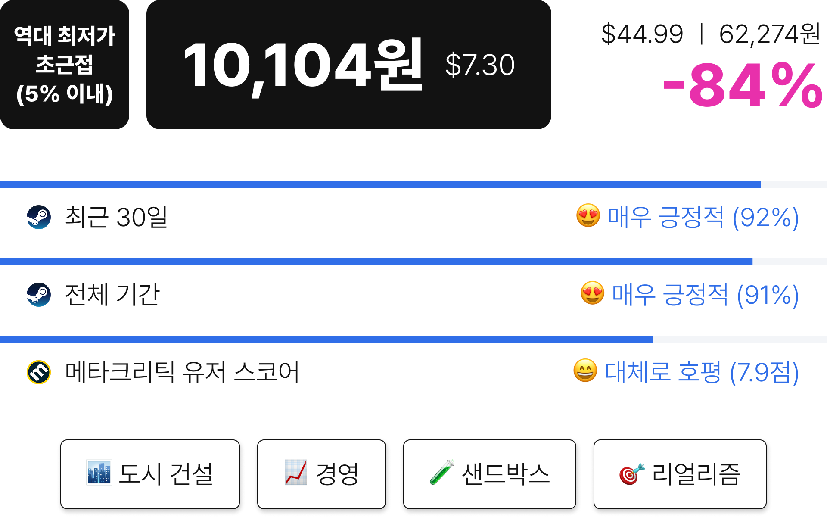
Task: Click the heart-eyes emoji next to 91%
Action: pos(592,293)
